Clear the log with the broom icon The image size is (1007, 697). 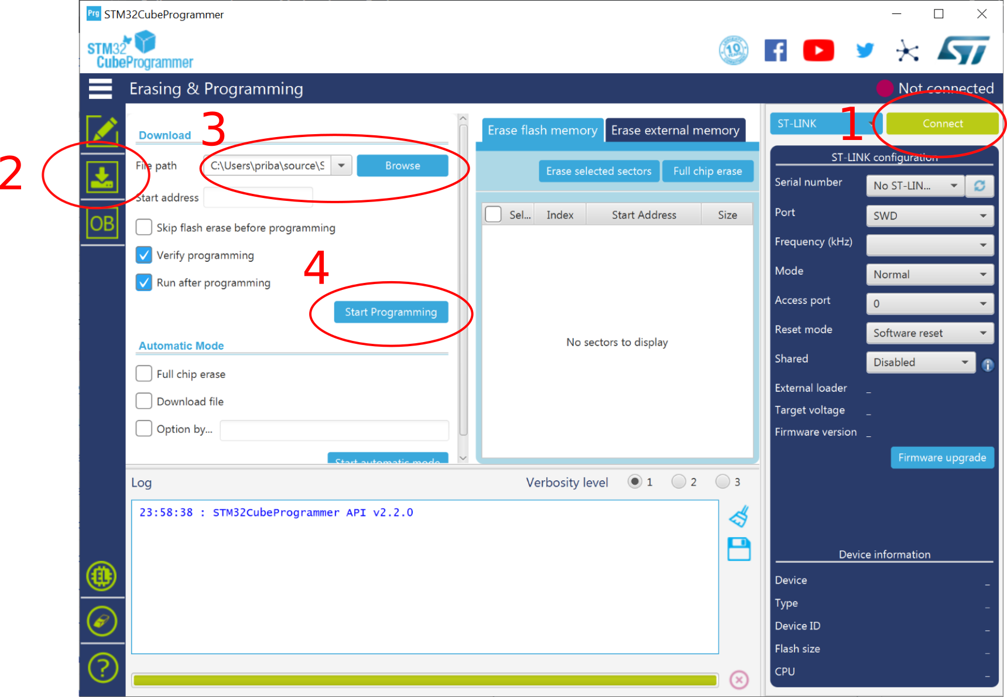coord(739,517)
